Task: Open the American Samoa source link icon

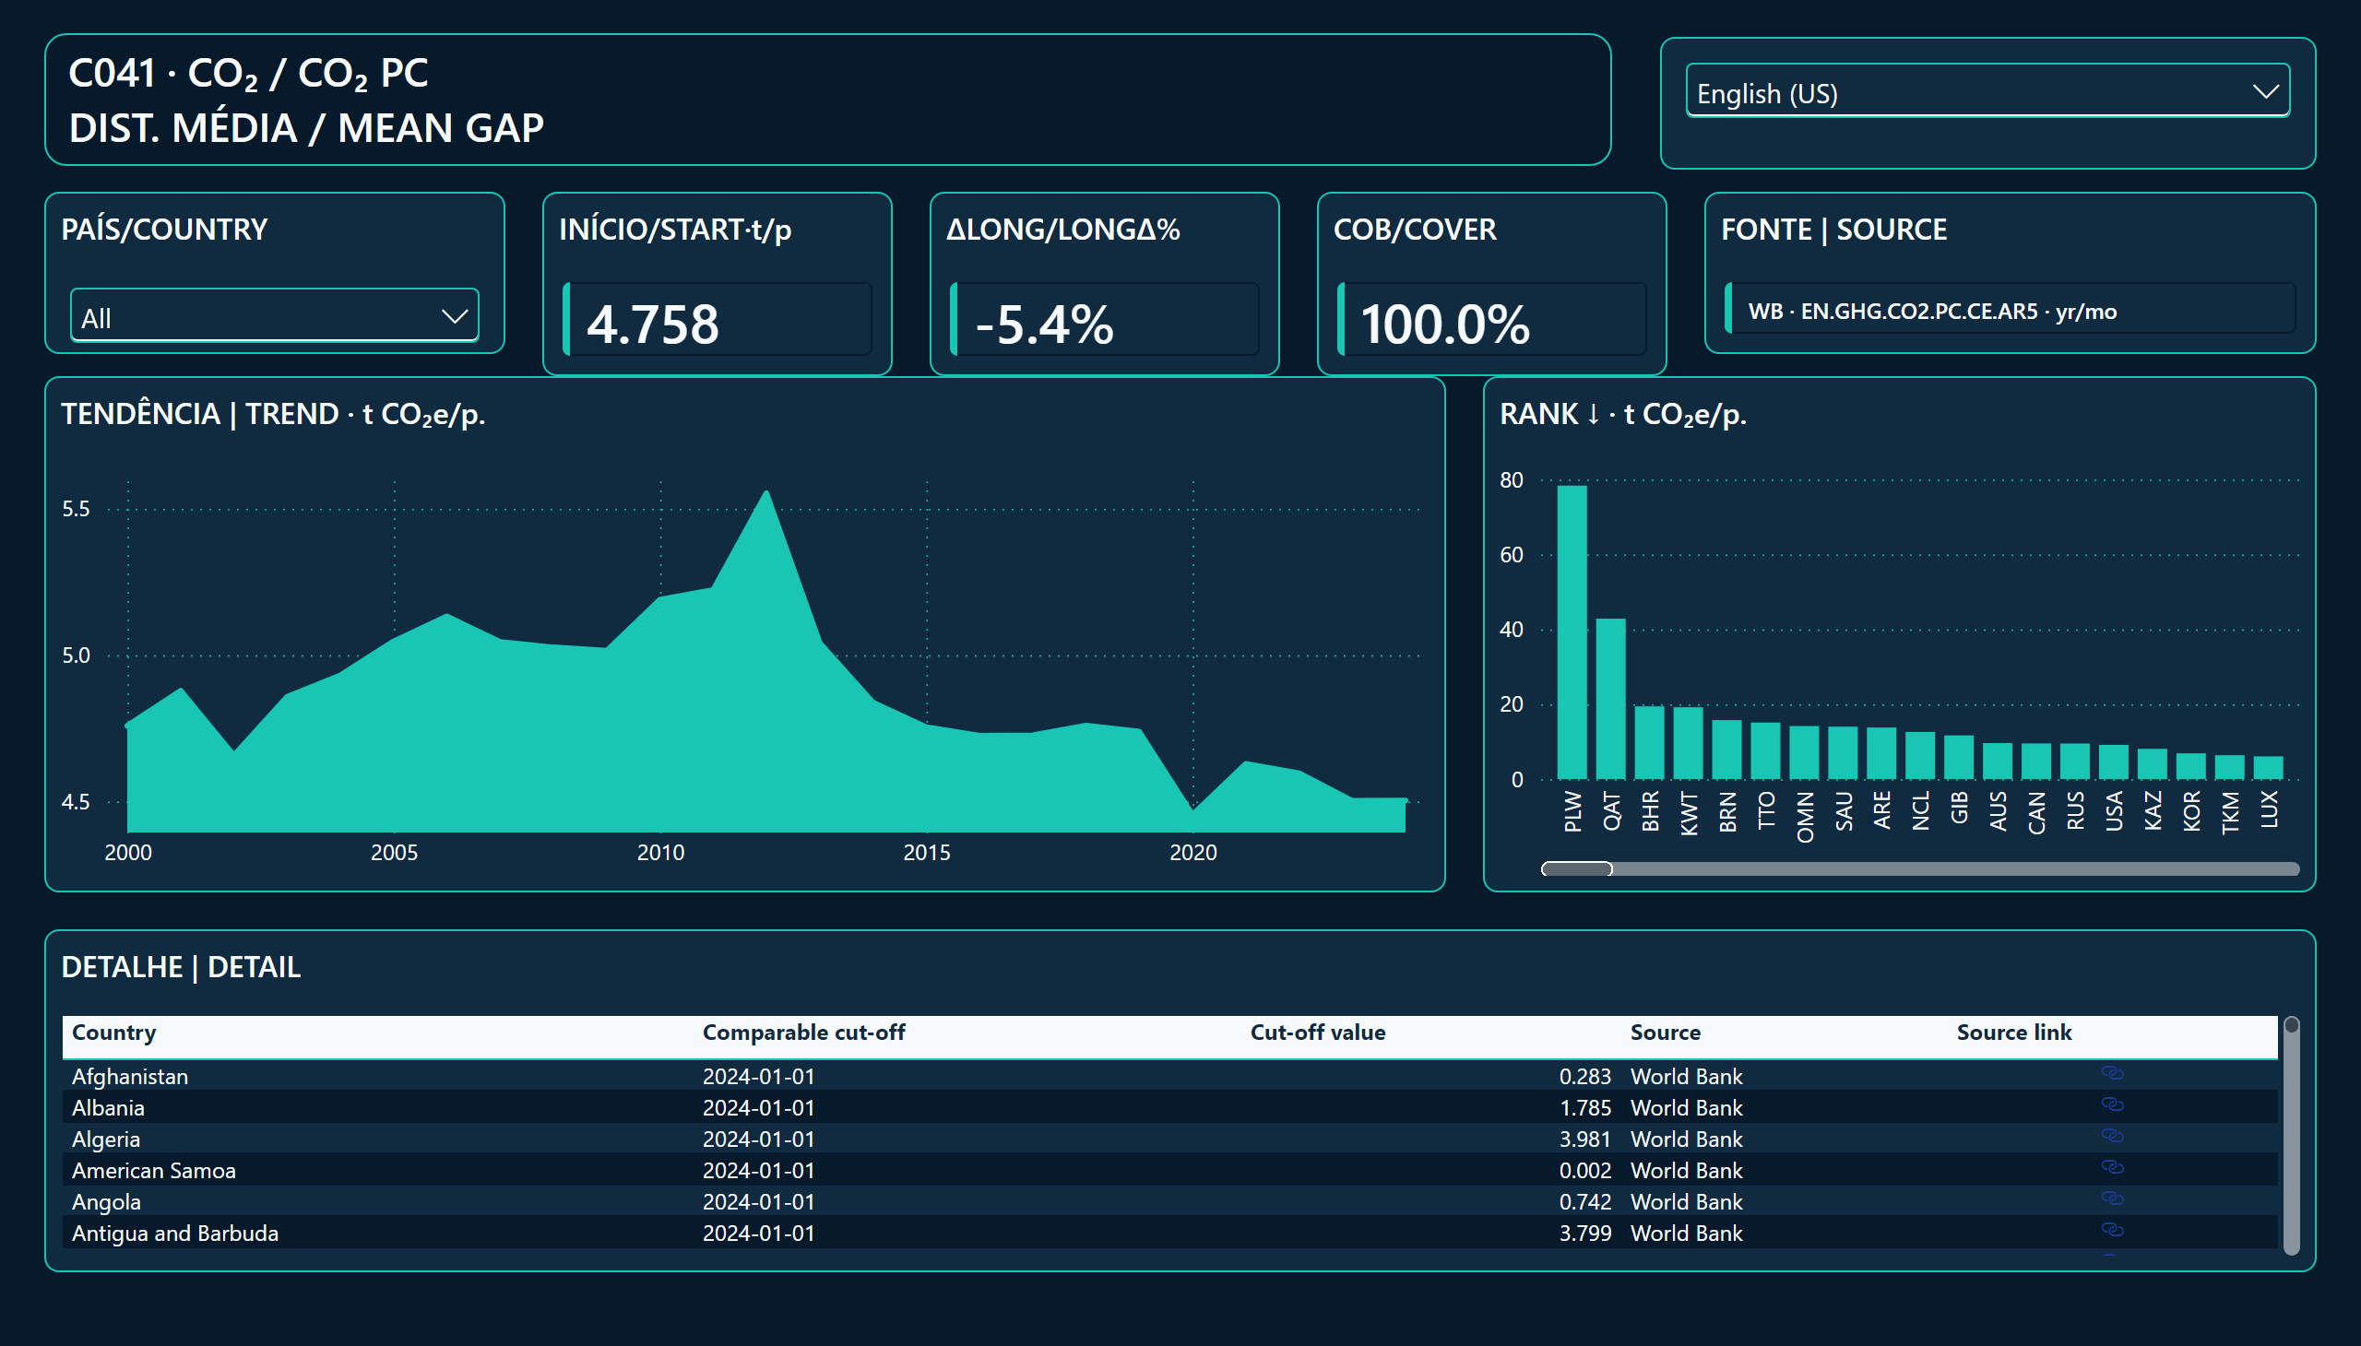Action: 2112,1167
